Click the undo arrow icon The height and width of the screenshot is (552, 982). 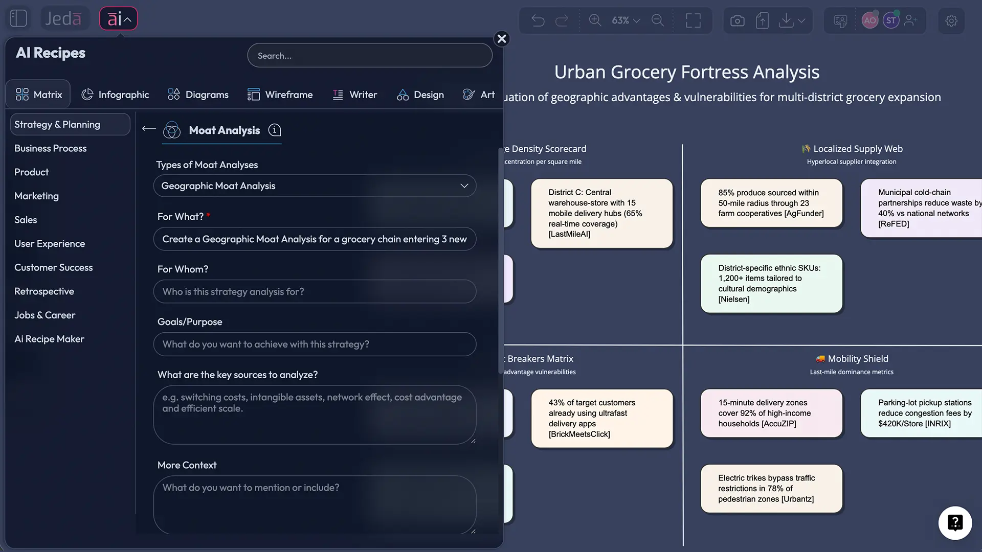(x=538, y=20)
